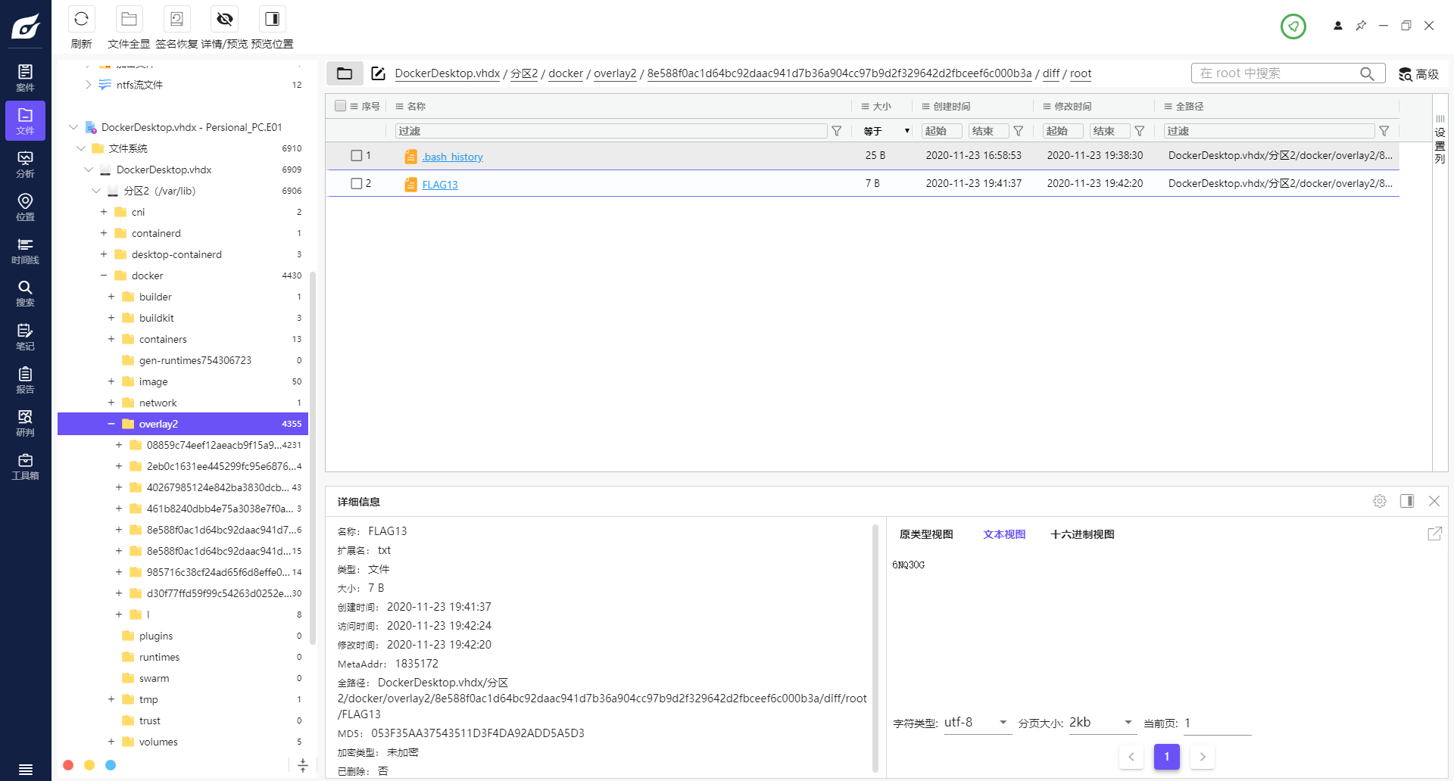The image size is (1454, 781).
Task: Open the utf-8 character encoding dropdown
Action: click(977, 723)
